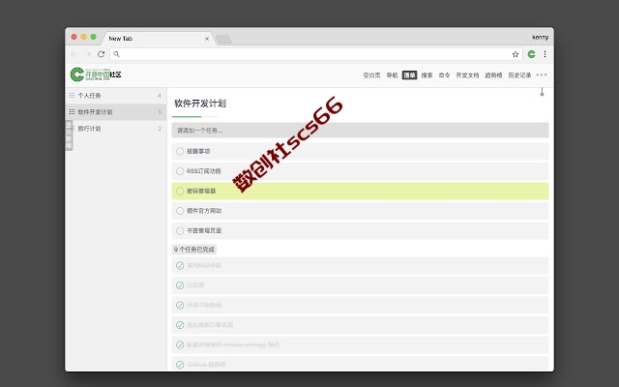The width and height of the screenshot is (619, 387).
Task: Bookmark this page with the star icon
Action: [516, 54]
